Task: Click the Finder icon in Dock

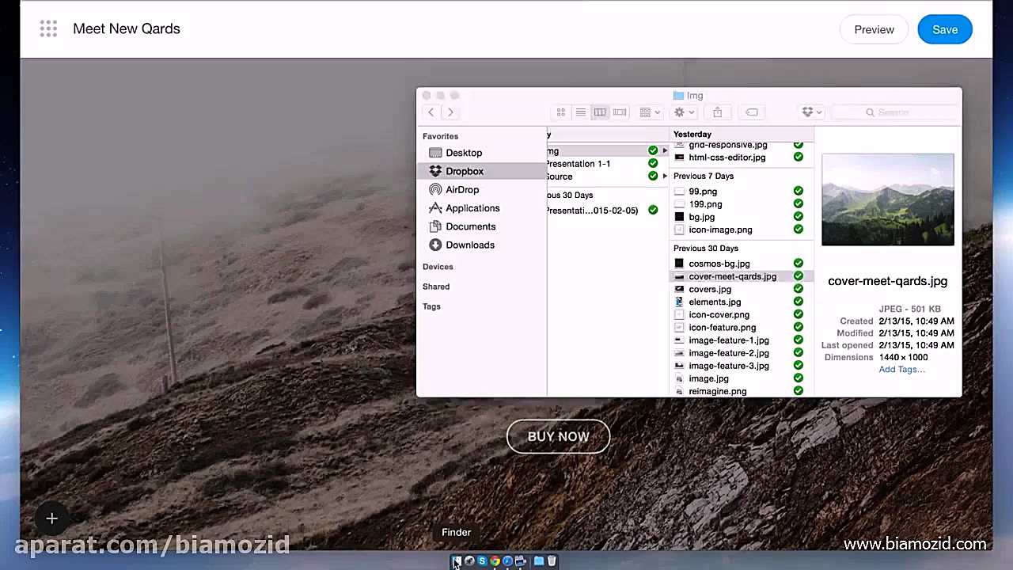Action: point(457,561)
